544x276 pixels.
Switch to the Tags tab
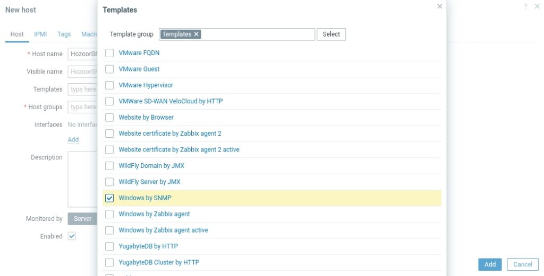(x=64, y=34)
